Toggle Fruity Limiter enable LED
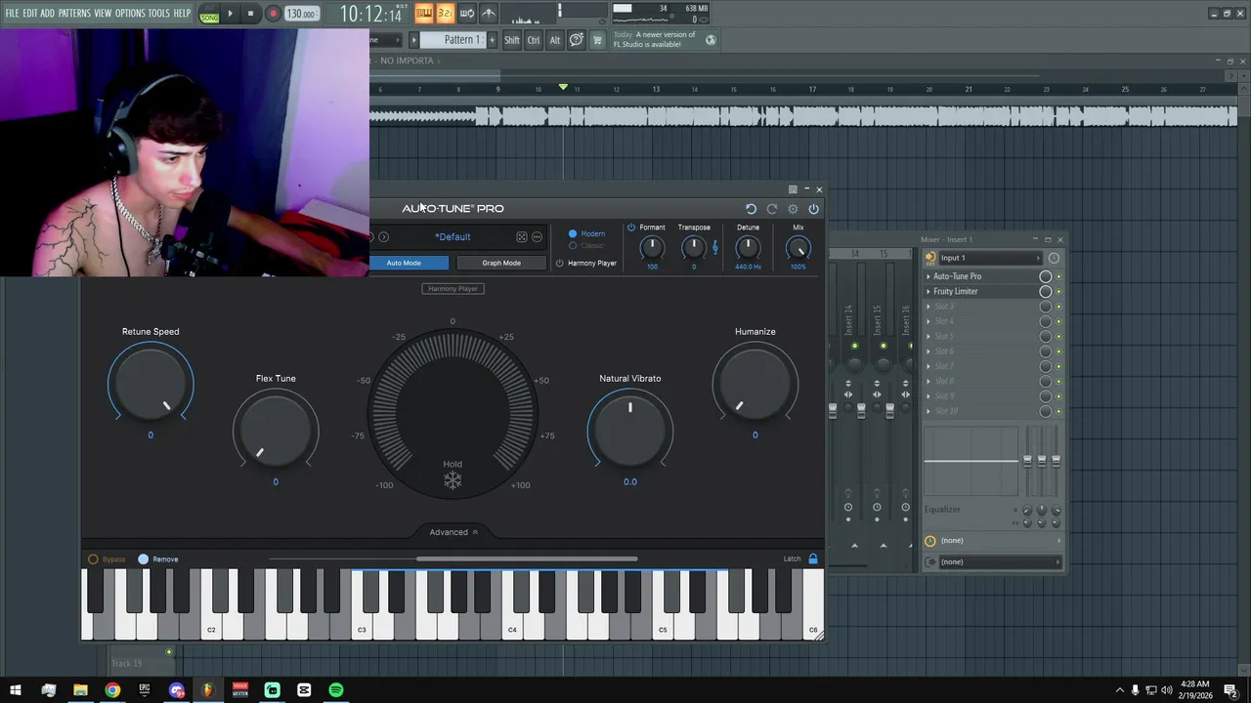Screen dimensions: 1251x703 point(1058,291)
